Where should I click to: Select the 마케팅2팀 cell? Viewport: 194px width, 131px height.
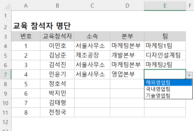(165, 65)
